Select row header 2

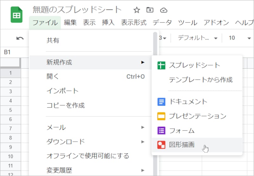coord(10,82)
